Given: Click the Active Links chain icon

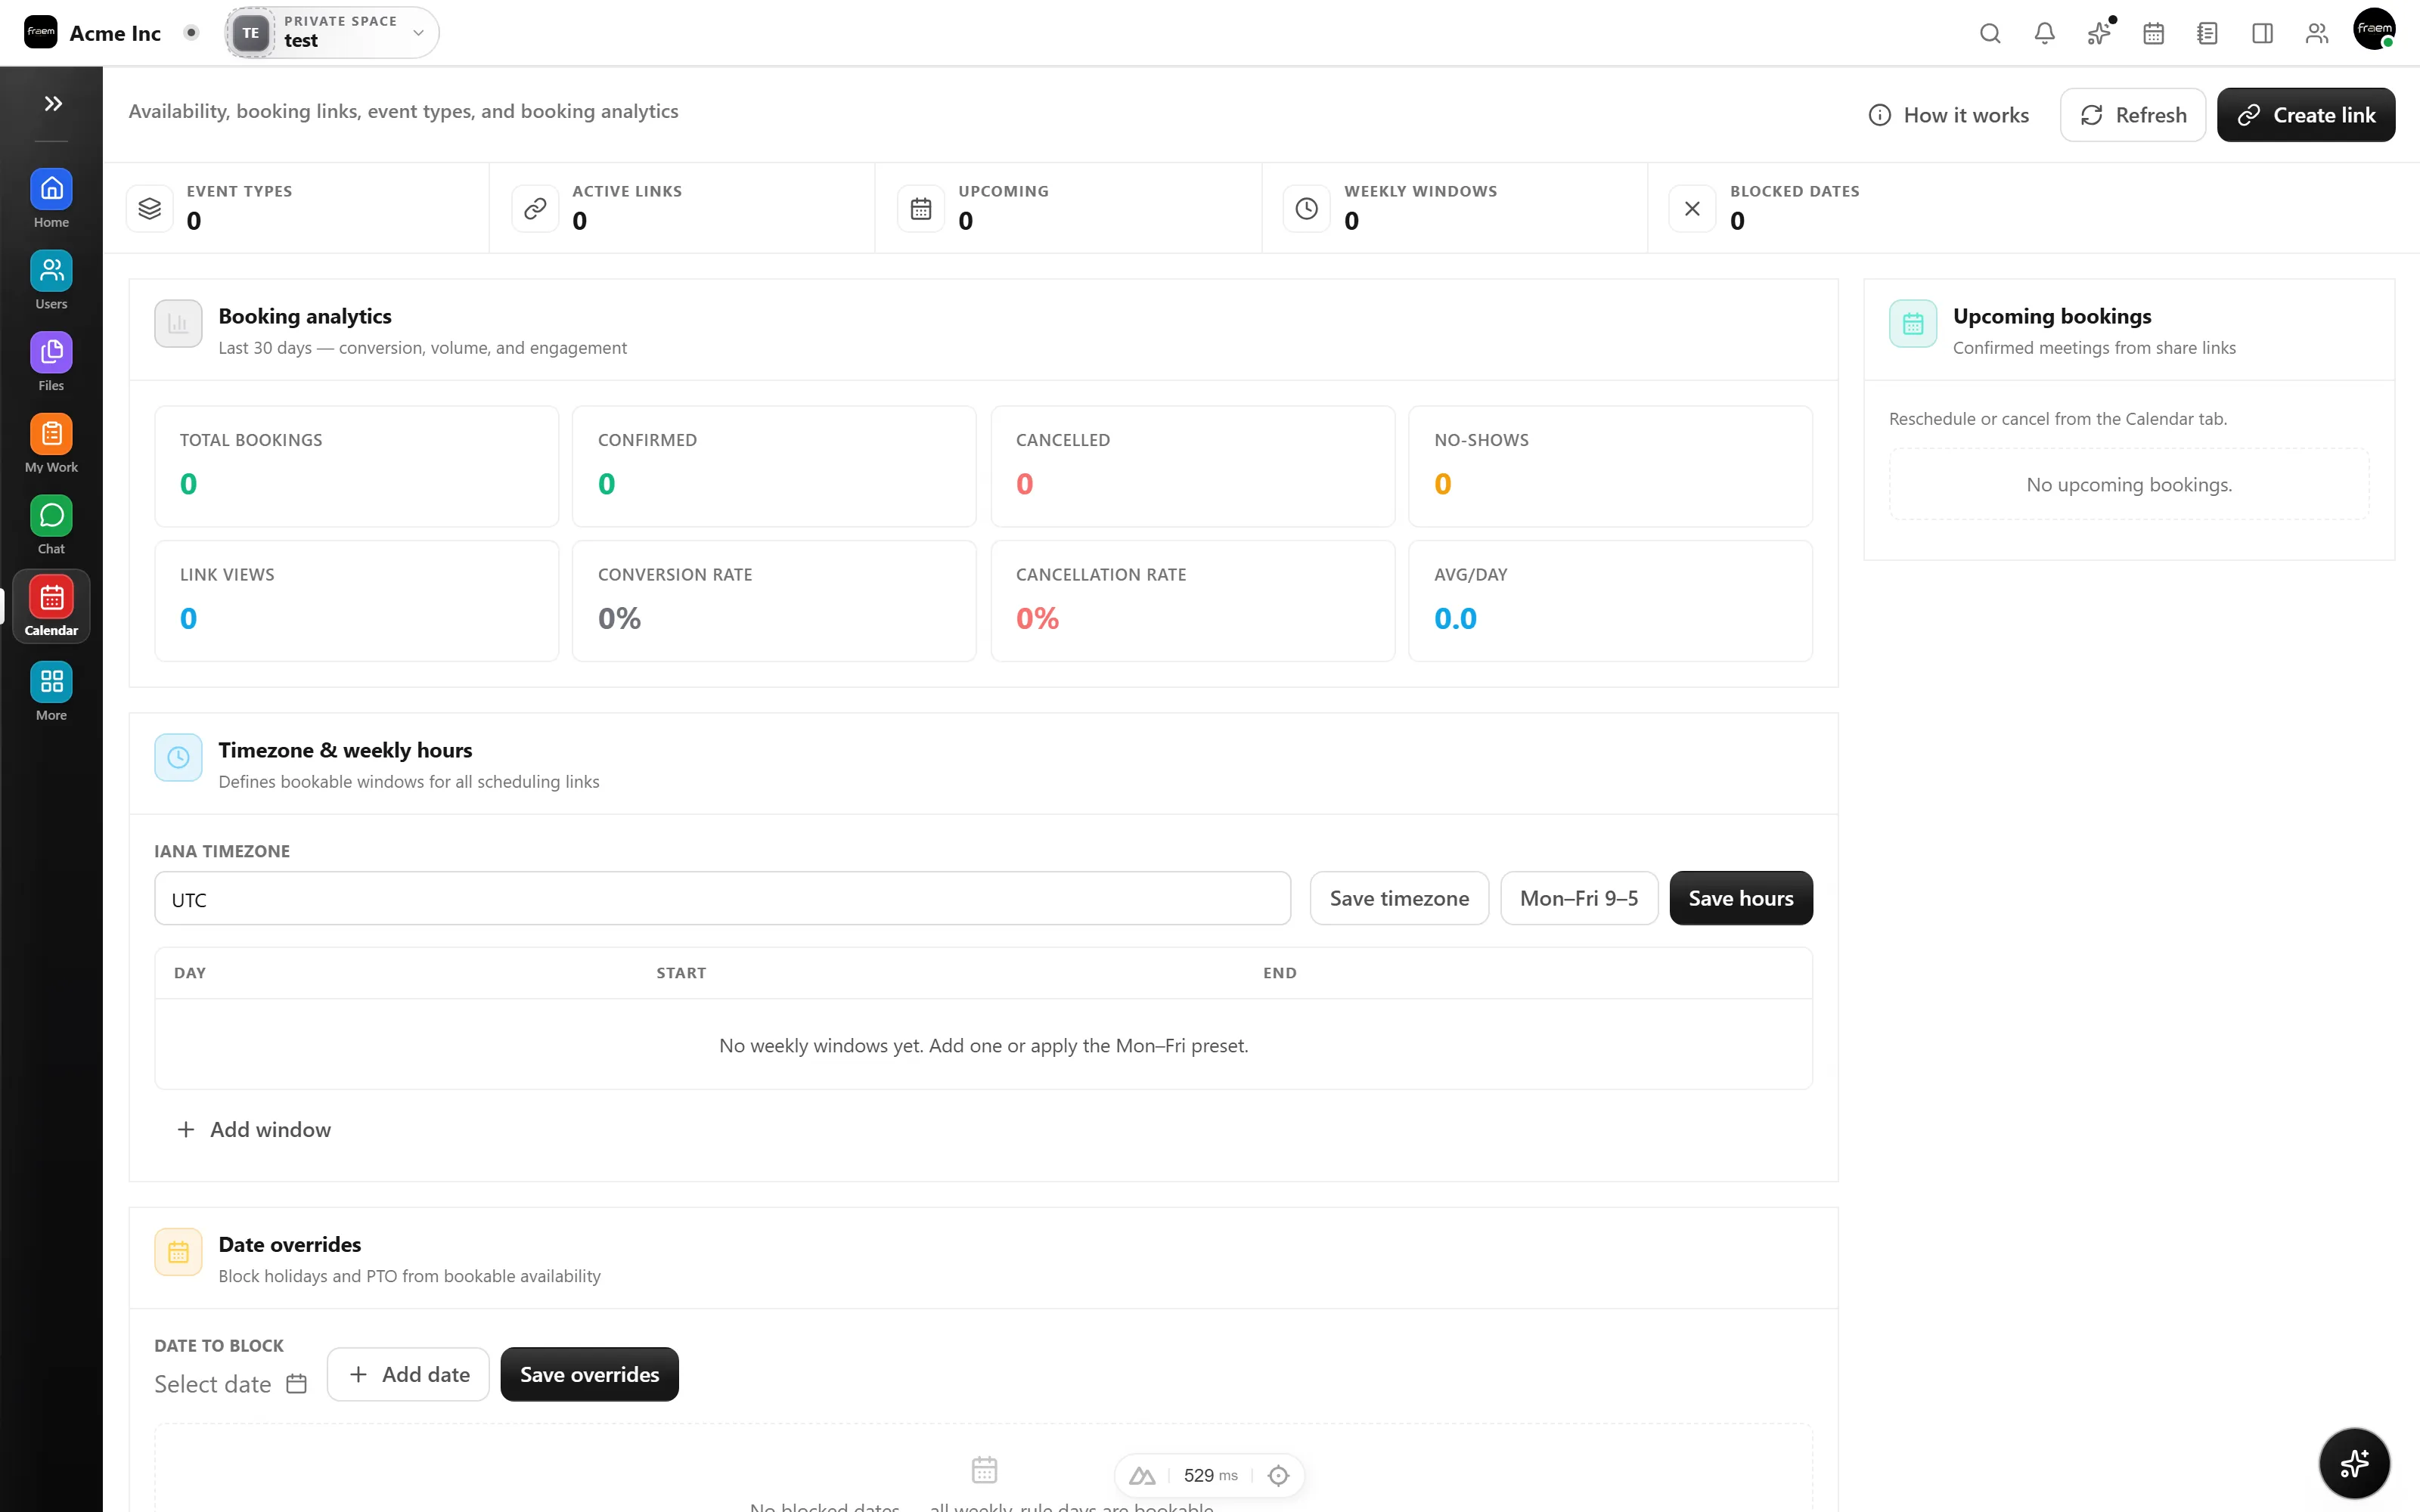Looking at the screenshot, I should (x=535, y=208).
